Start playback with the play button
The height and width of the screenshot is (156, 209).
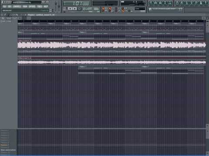(70, 9)
